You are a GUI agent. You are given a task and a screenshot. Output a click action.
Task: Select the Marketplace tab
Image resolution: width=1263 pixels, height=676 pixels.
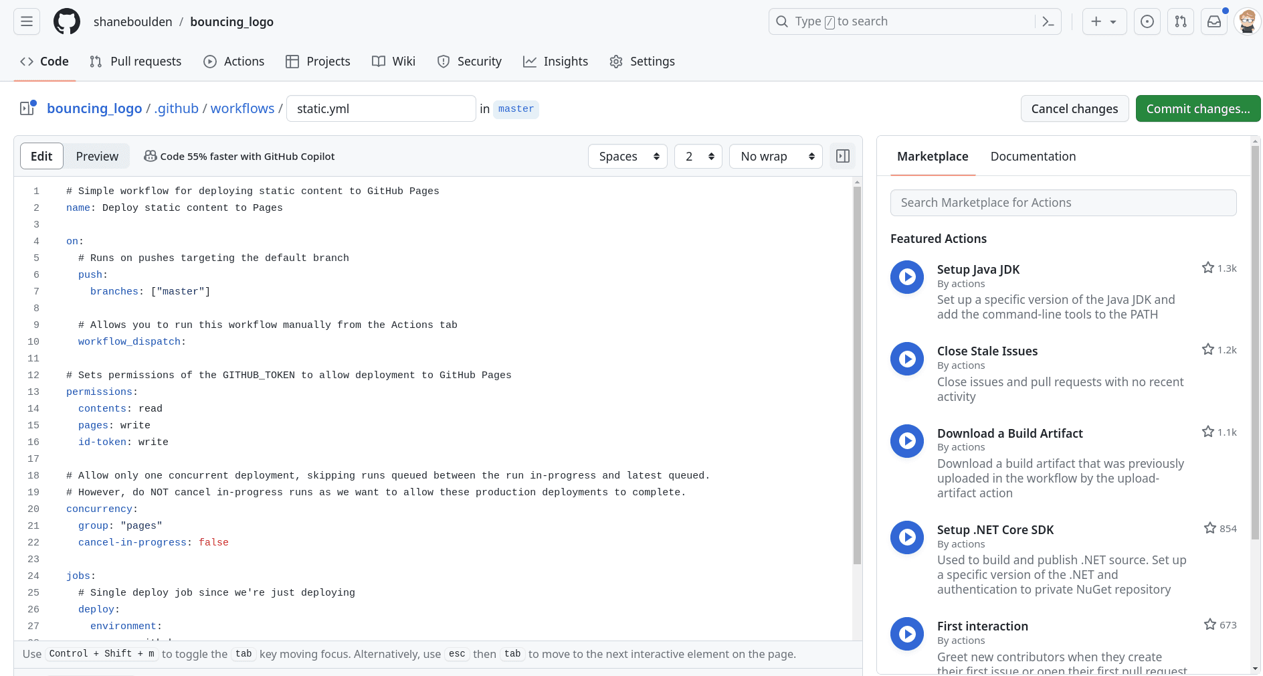[x=933, y=156]
